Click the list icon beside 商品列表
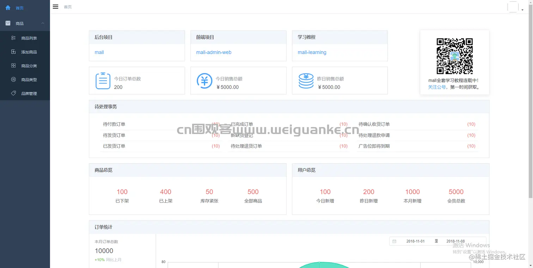533x268 pixels. tap(13, 38)
